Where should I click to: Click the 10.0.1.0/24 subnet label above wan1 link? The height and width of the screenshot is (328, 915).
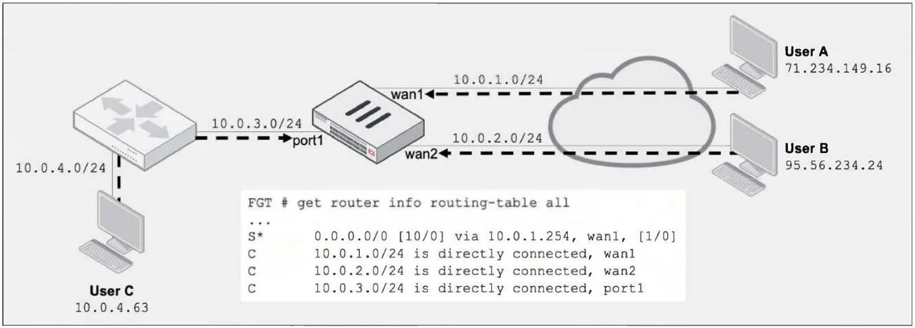pos(498,79)
